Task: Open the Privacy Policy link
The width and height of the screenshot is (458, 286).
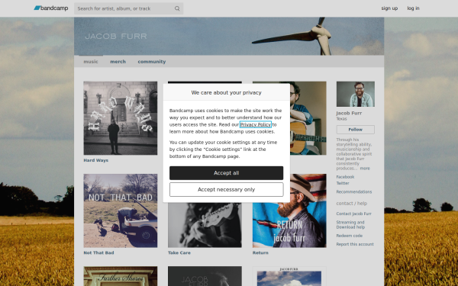Action: pos(255,124)
